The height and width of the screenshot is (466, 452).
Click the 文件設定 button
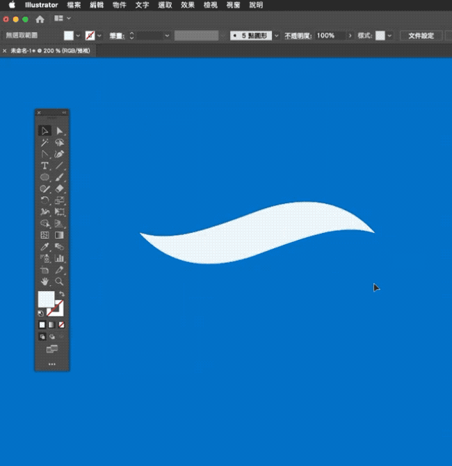click(x=421, y=35)
